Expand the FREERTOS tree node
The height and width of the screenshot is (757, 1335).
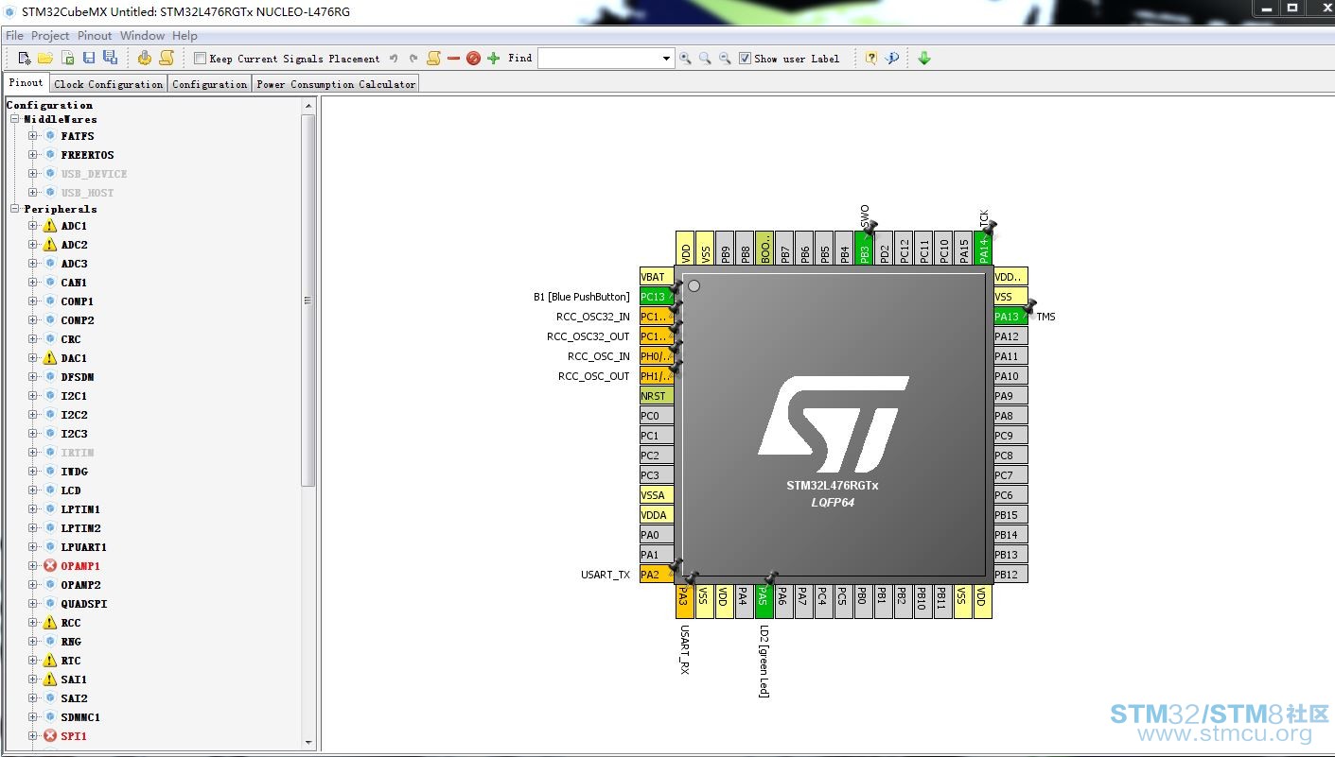pyautogui.click(x=33, y=155)
